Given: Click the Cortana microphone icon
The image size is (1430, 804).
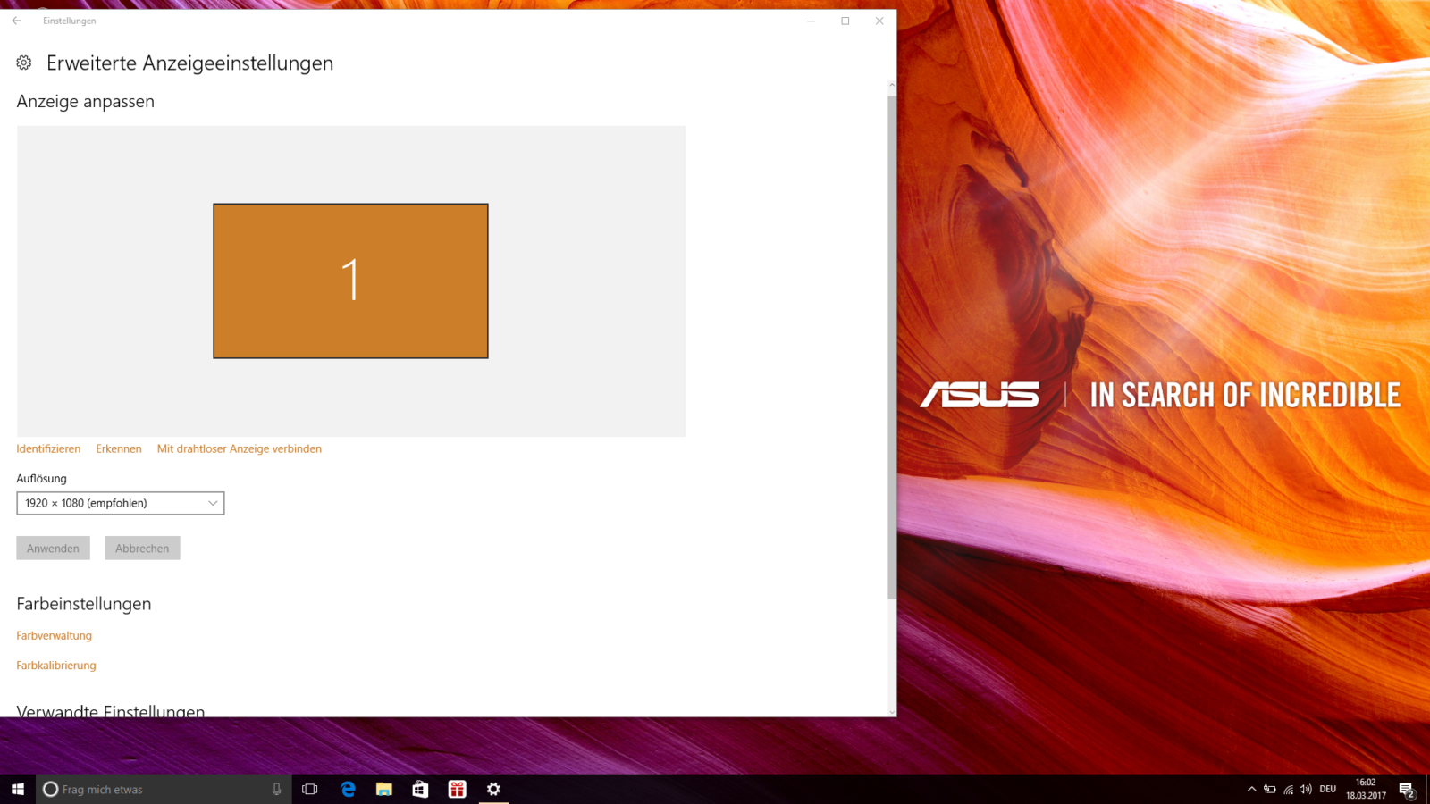Looking at the screenshot, I should point(276,789).
